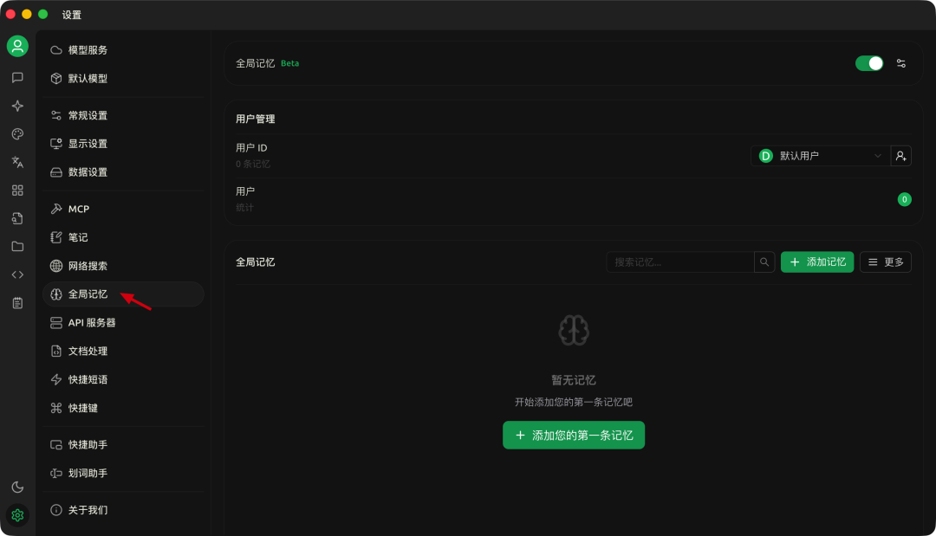Viewport: 936px width, 536px height.
Task: Toggle dark mode with the moon icon
Action: (17, 487)
